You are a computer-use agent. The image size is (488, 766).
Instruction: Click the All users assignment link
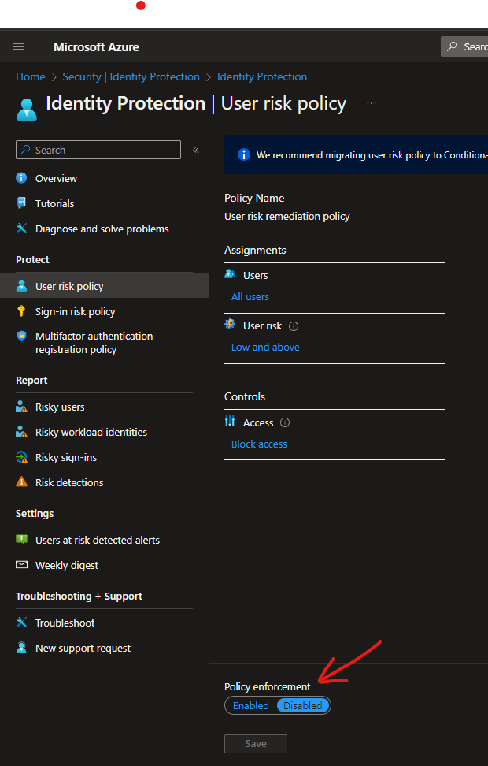(x=250, y=296)
